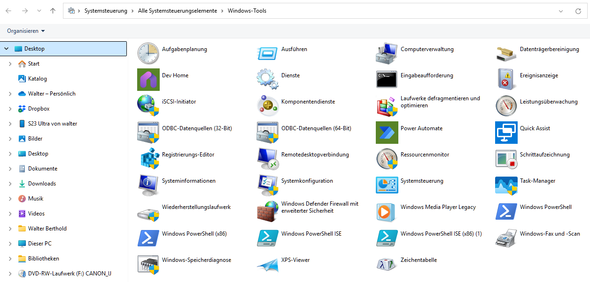590x282 pixels.
Task: Expand the Dropbox tree node
Action: tap(10, 109)
